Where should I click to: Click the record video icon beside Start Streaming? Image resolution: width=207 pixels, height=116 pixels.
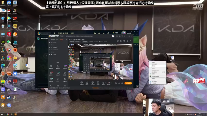pyautogui.click(x=116, y=83)
